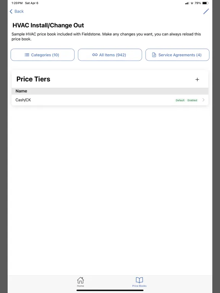Image resolution: width=220 pixels, height=293 pixels.
Task: Tap the Wi-Fi icon in status bar
Action: point(192,3)
